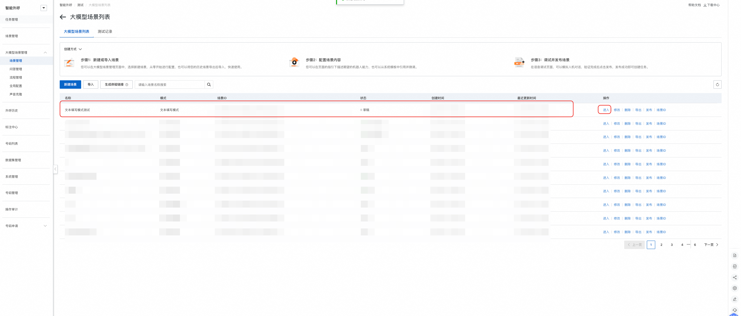The width and height of the screenshot is (741, 316).
Task: Click the headset support icon
Action: pos(735,310)
